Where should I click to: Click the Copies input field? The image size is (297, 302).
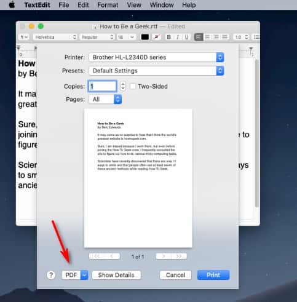click(103, 86)
